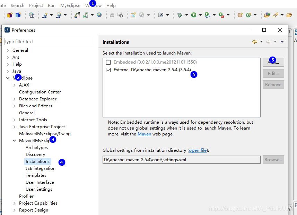Click the global settings.xml path field
Screen dimensions: 297x215
[x=182, y=159]
